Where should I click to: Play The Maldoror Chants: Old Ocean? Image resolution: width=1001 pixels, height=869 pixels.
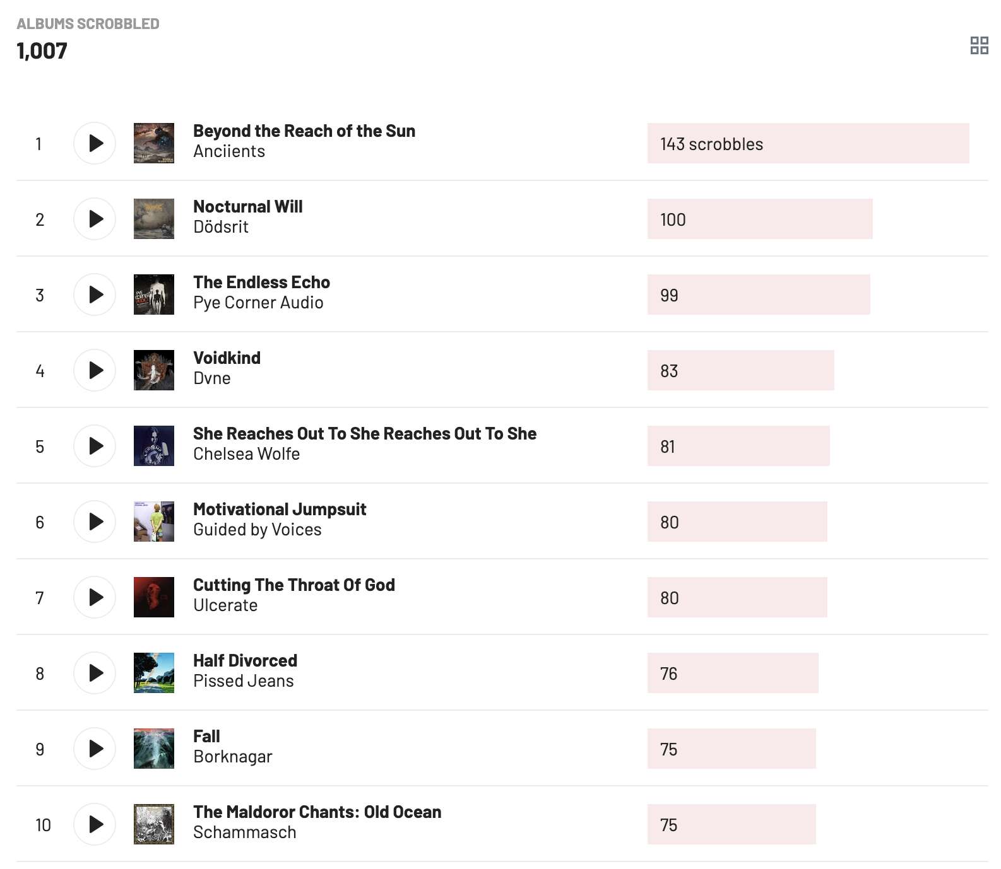pos(95,824)
